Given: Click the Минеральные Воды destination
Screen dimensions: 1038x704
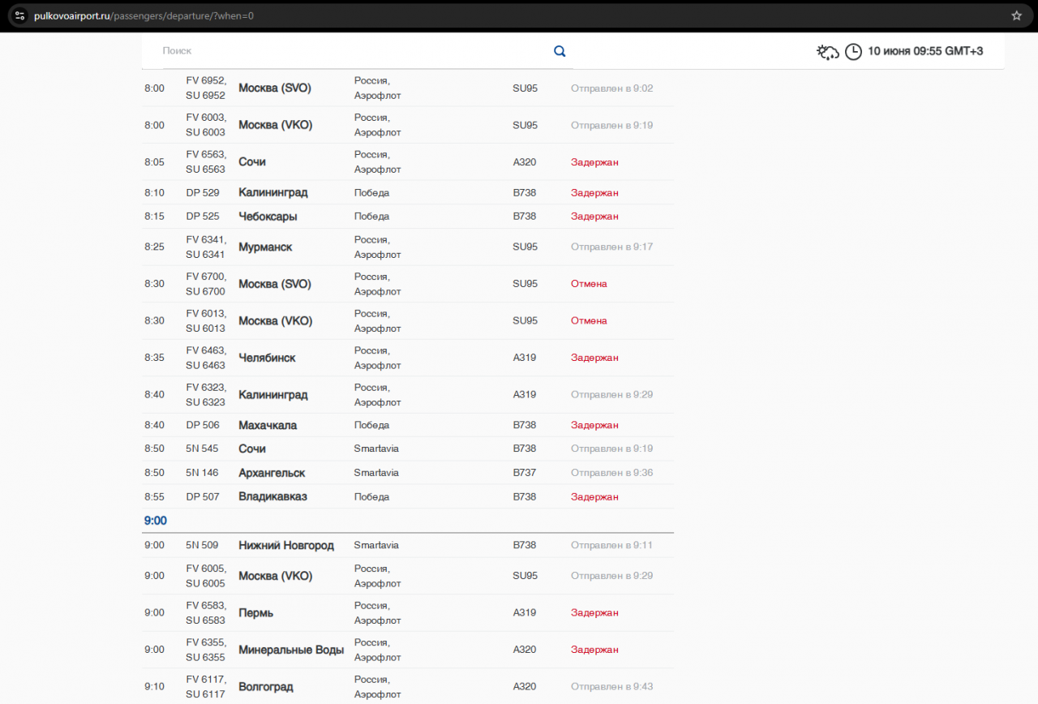Looking at the screenshot, I should click(x=291, y=650).
